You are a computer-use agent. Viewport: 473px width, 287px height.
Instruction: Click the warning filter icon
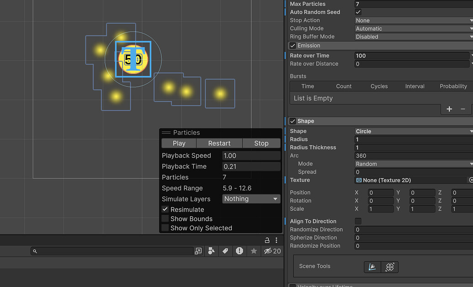point(239,251)
